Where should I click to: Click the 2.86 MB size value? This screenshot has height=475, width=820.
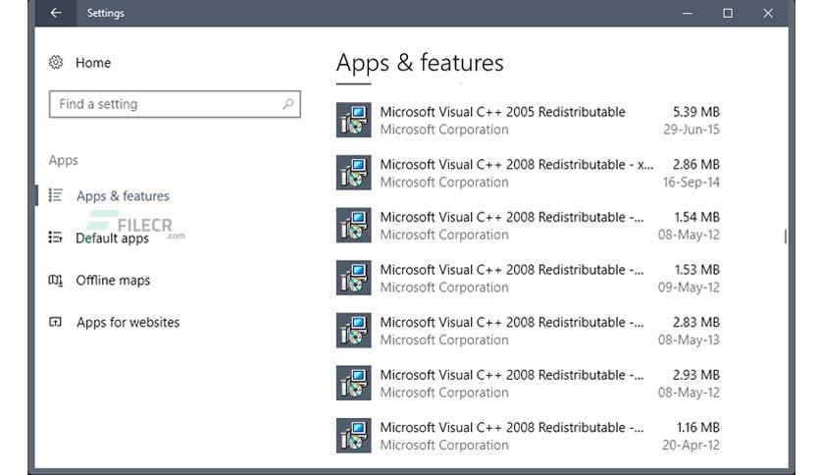click(696, 165)
